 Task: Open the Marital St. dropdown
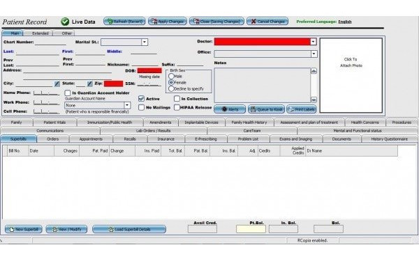(x=145, y=42)
